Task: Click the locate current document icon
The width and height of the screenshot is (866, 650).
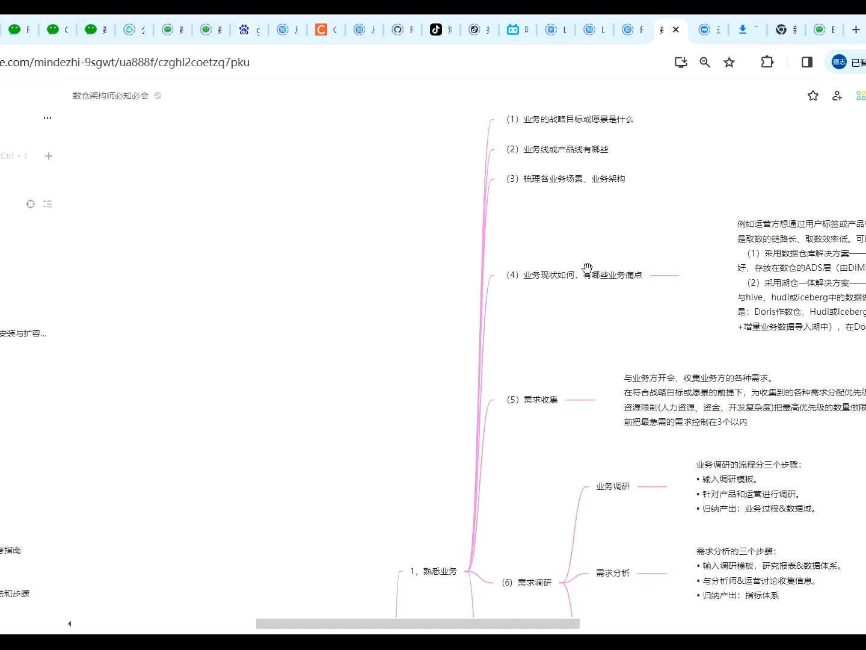Action: click(x=31, y=204)
